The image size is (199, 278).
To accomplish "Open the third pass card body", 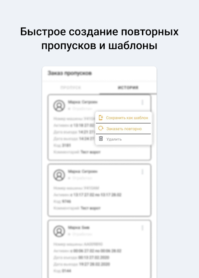I will 99,249.
